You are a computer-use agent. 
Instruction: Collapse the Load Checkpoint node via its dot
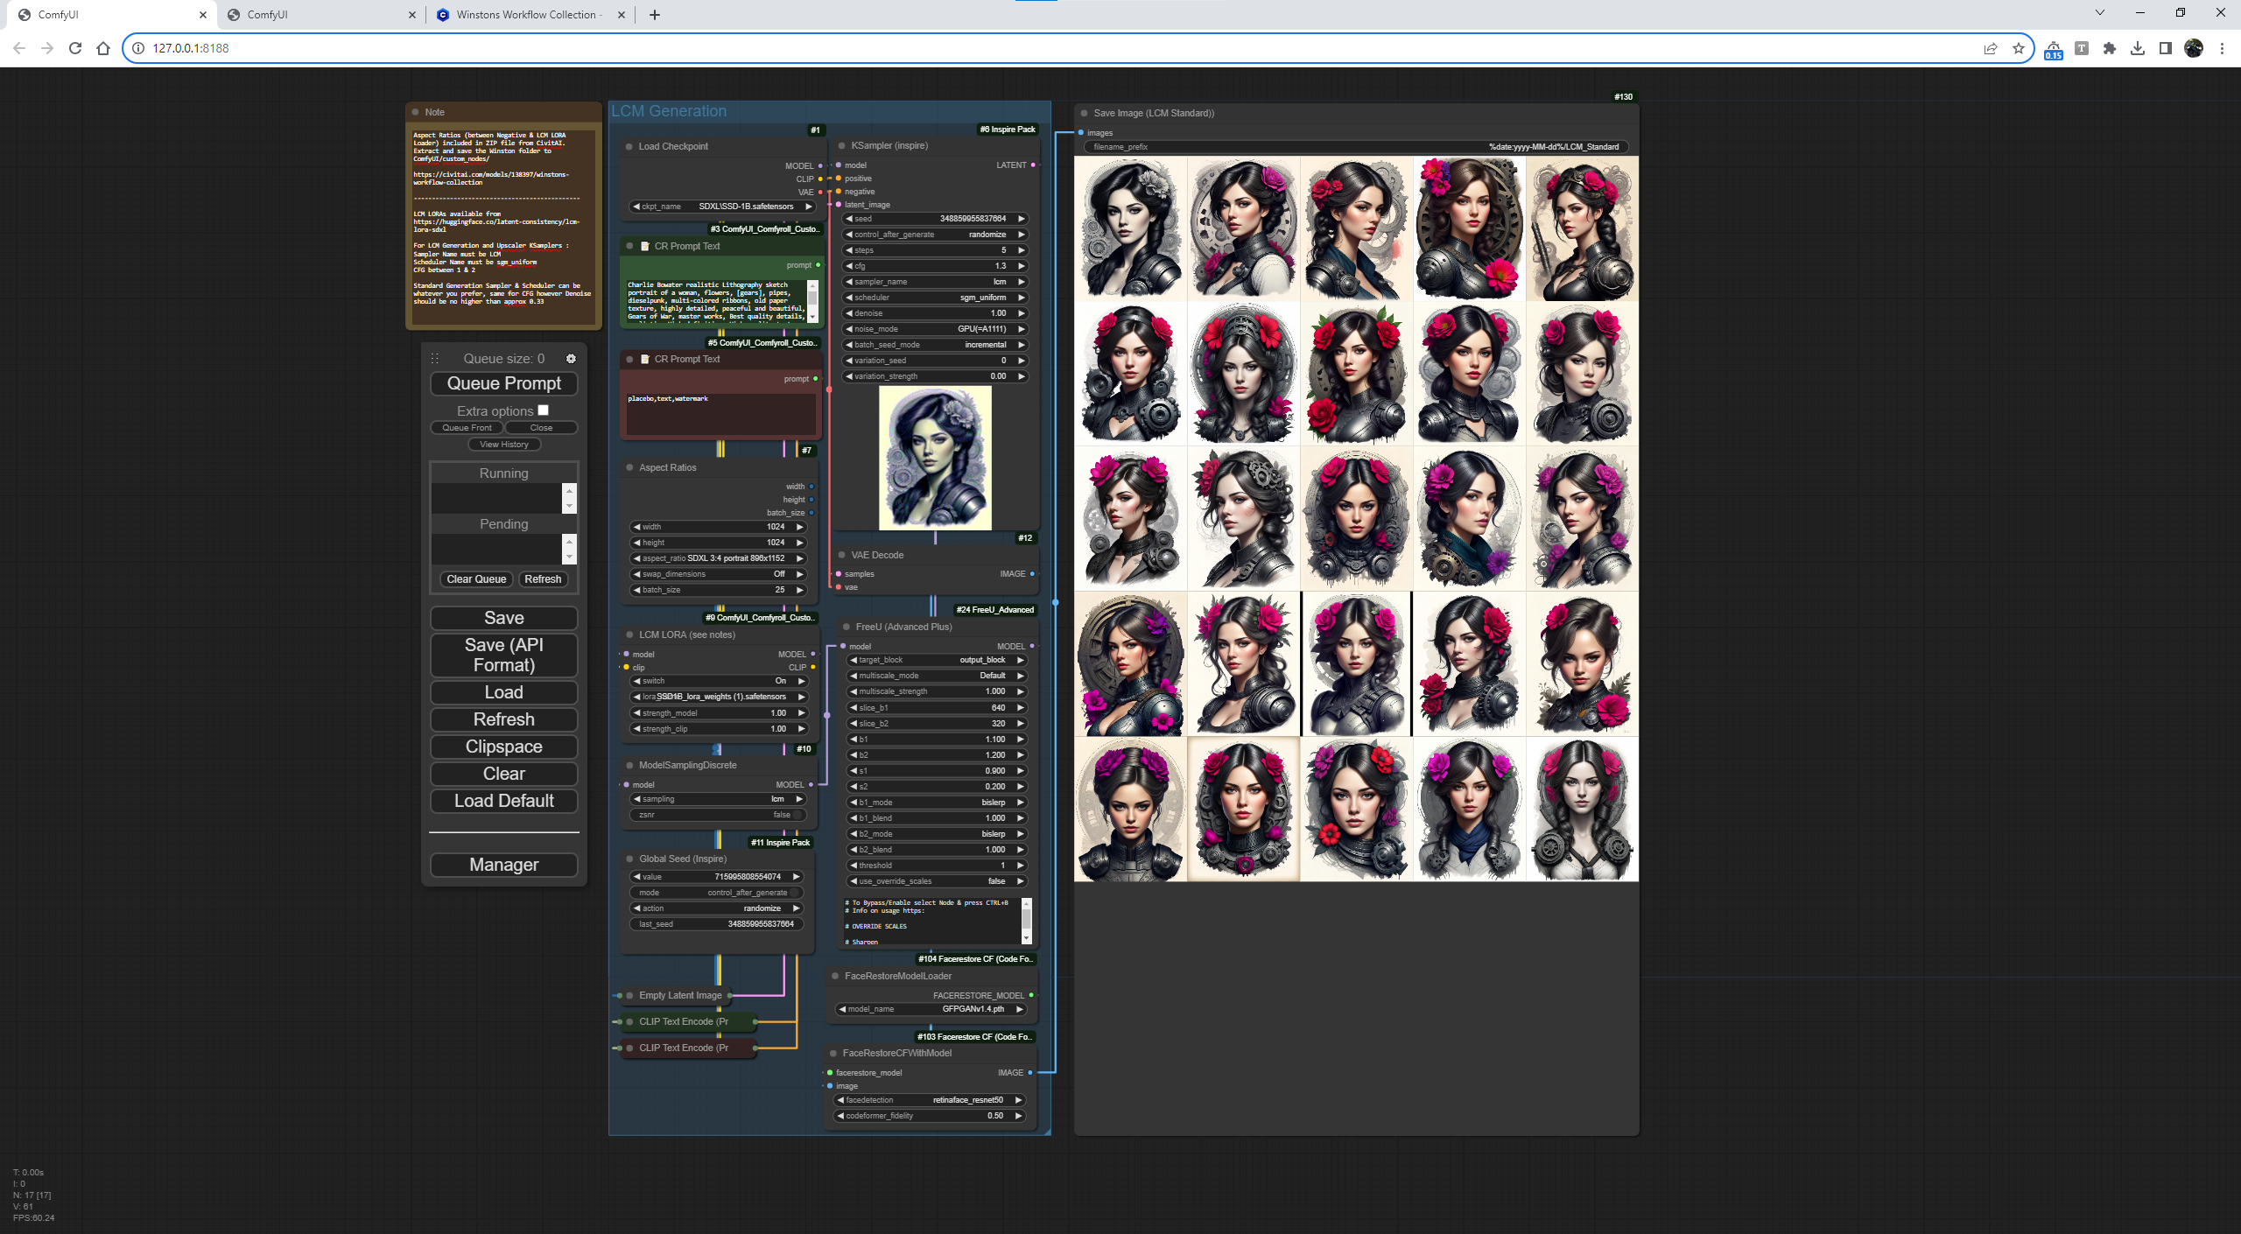pos(629,146)
